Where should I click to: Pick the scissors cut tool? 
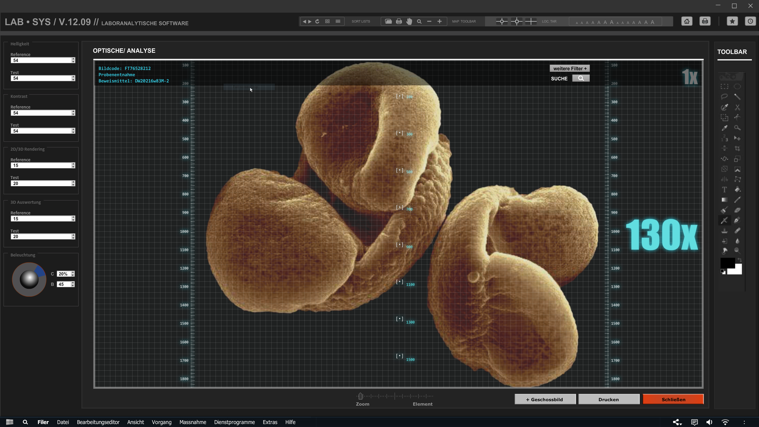pyautogui.click(x=737, y=107)
